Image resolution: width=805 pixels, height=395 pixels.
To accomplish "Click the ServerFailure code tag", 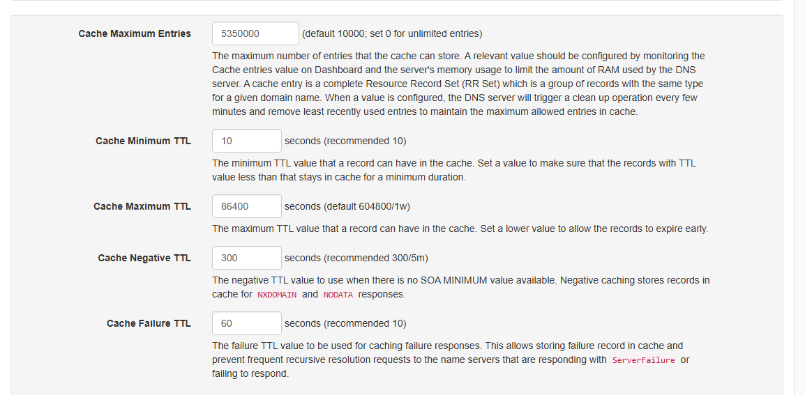I will click(x=643, y=360).
